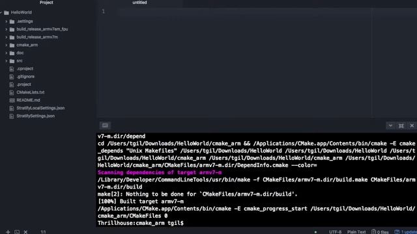
Task: Expand the cmake_arm folder
Action: tap(6, 45)
